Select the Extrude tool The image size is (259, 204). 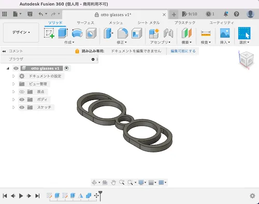[63, 33]
